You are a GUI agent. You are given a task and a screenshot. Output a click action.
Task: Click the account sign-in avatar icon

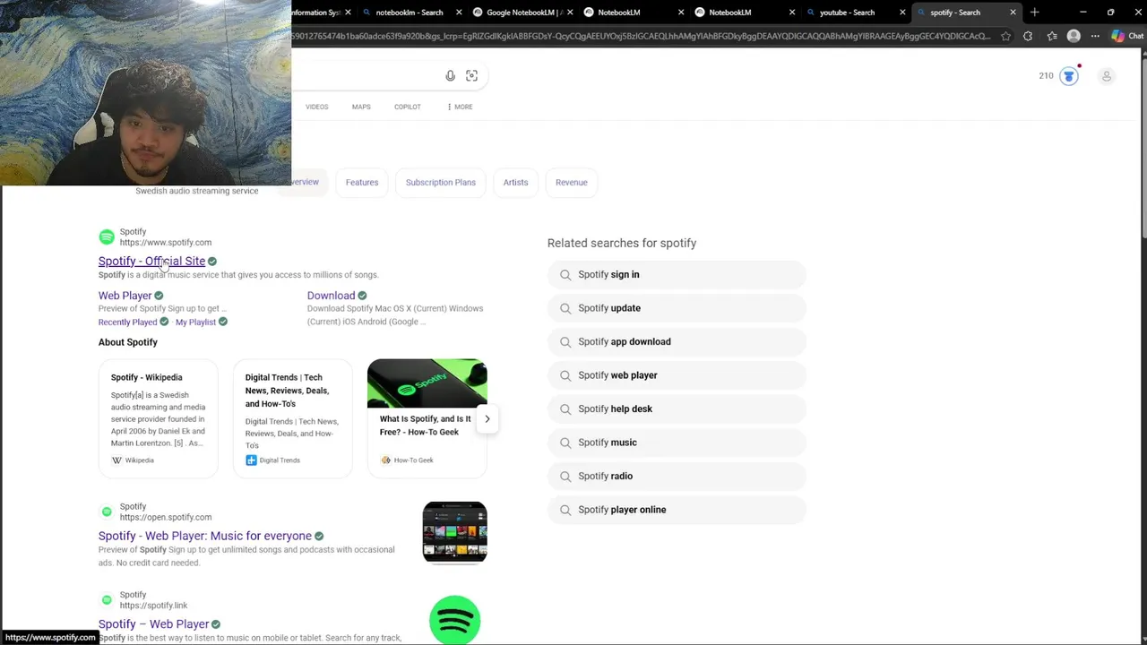(x=1107, y=76)
